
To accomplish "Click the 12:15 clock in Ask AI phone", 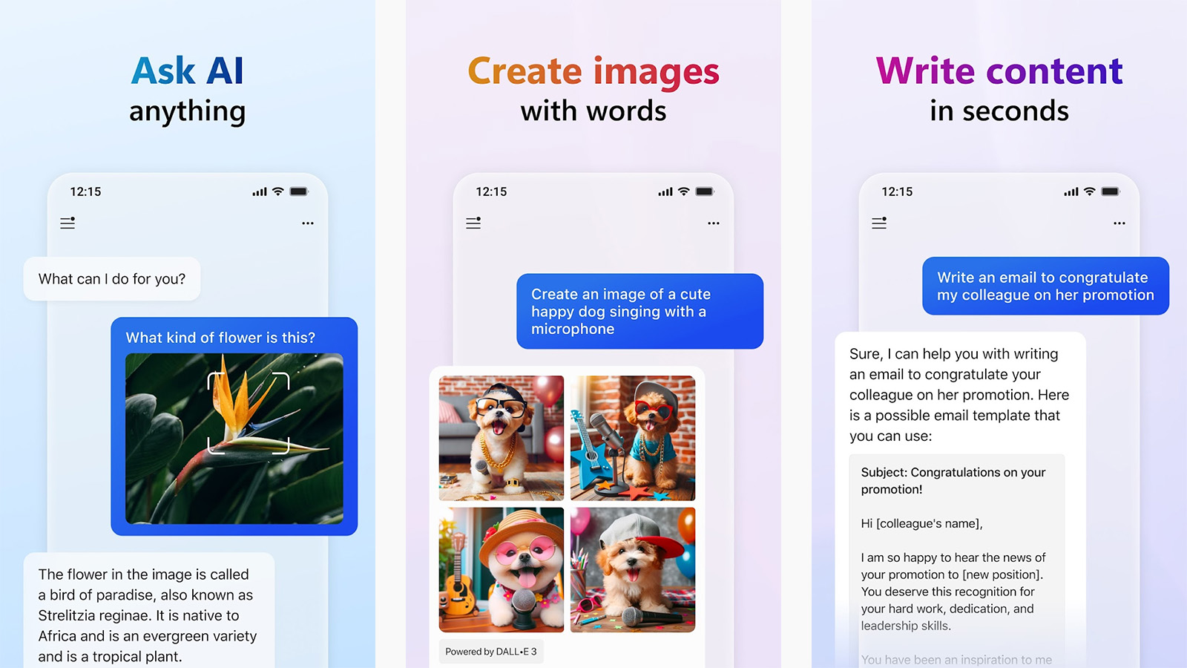I will (85, 191).
